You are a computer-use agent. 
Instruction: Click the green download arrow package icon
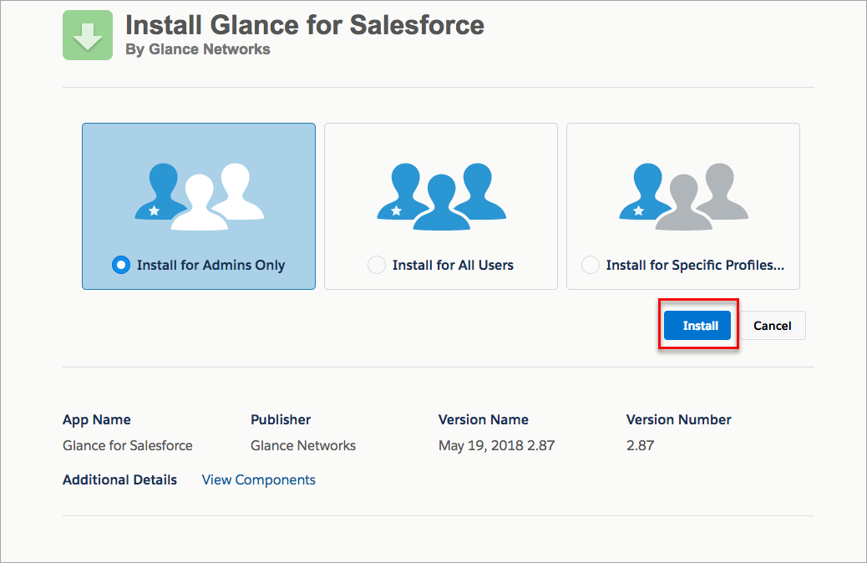(88, 35)
